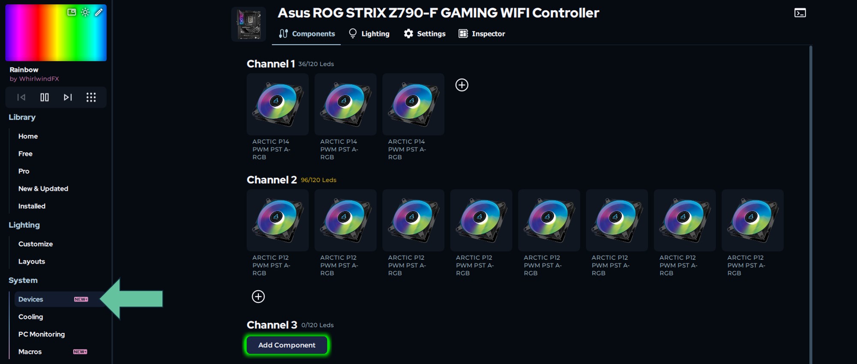Open the console icon at top right

pyautogui.click(x=800, y=13)
